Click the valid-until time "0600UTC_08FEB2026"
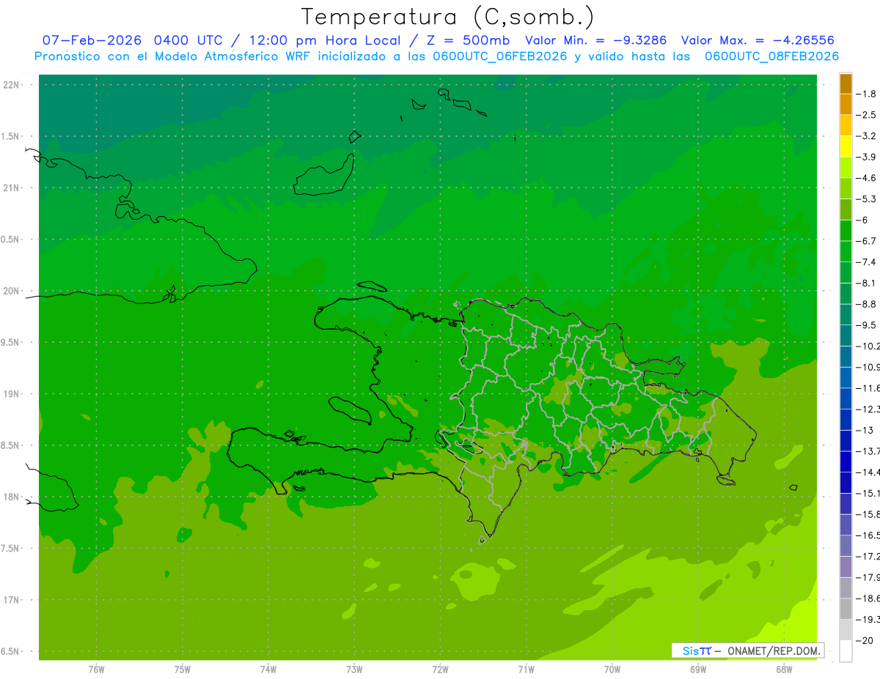Viewport: 880px width, 679px height. tap(771, 56)
